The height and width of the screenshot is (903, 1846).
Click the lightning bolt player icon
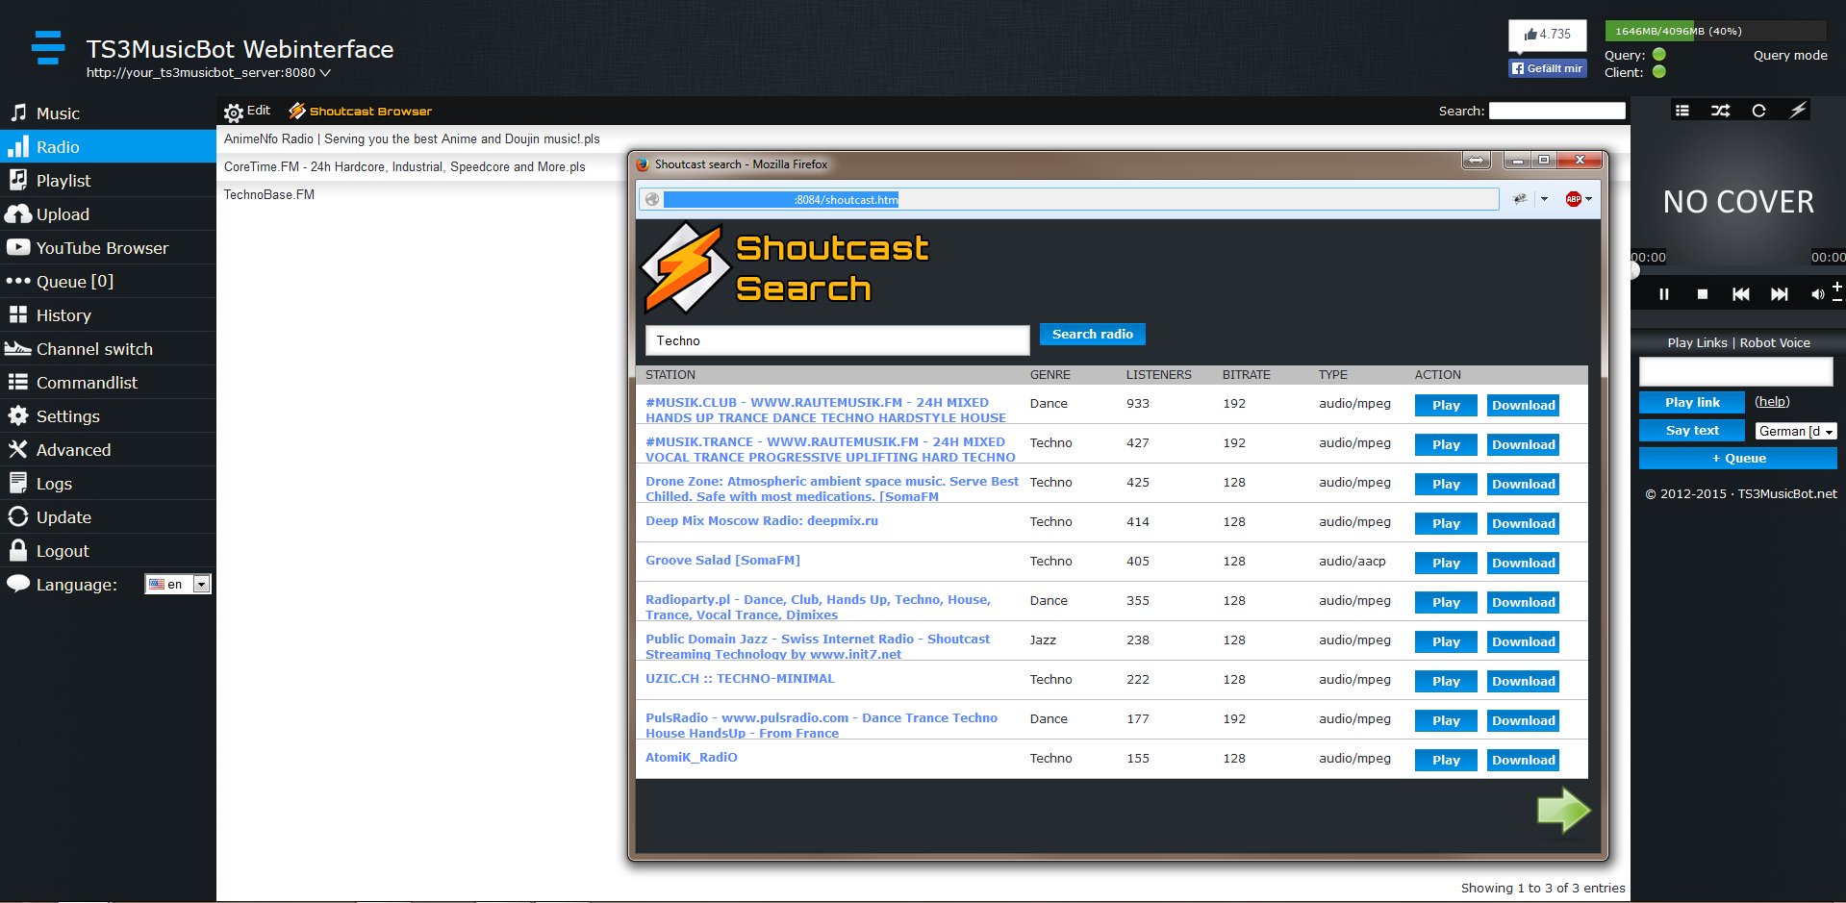pyautogui.click(x=1798, y=111)
